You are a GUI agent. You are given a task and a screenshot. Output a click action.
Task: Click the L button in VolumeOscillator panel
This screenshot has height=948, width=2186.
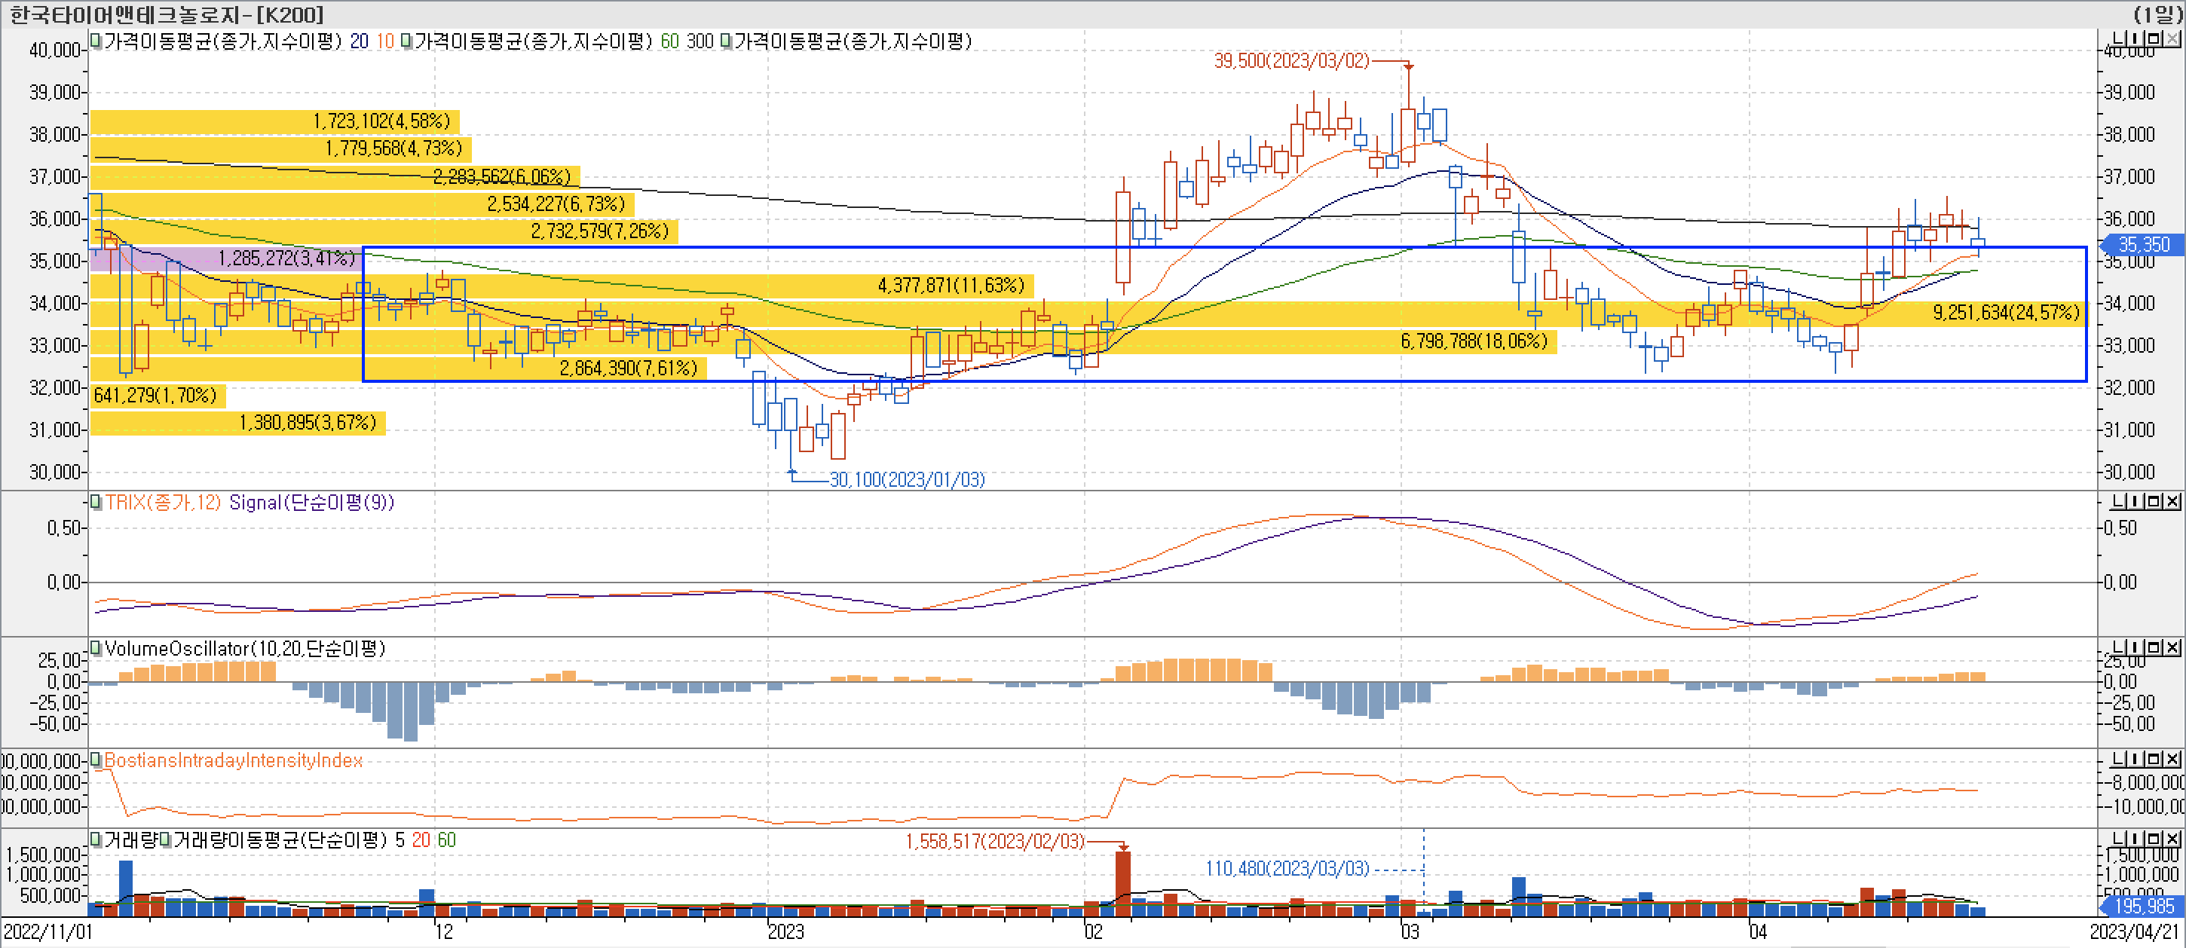click(2118, 647)
